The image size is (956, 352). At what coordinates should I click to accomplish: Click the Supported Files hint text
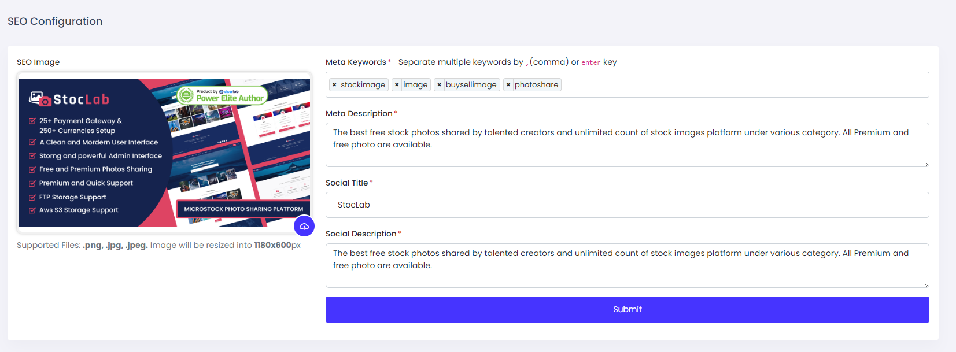pyautogui.click(x=158, y=245)
